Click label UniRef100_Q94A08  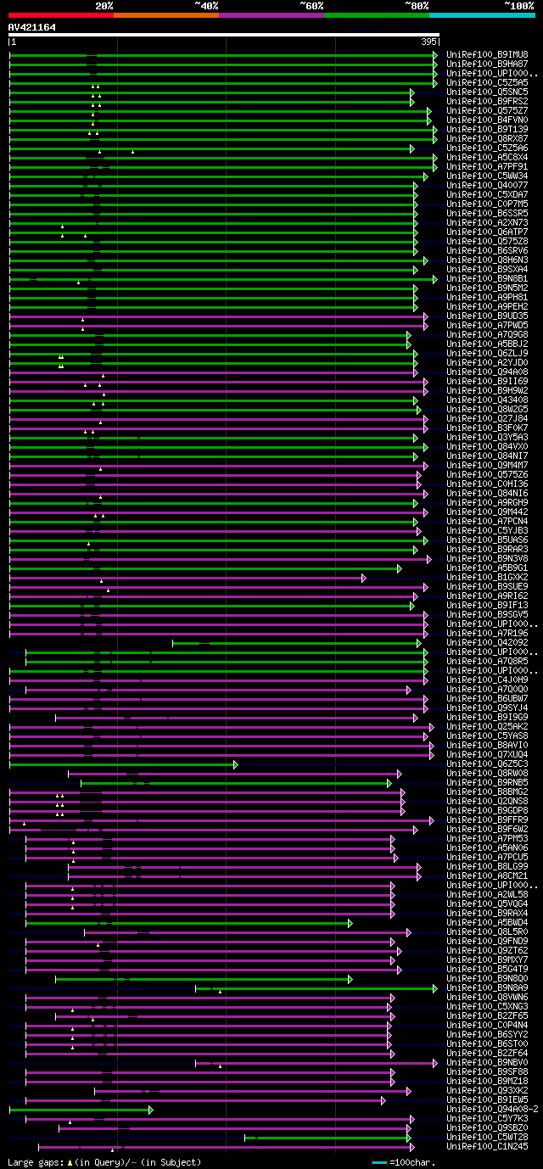487,372
